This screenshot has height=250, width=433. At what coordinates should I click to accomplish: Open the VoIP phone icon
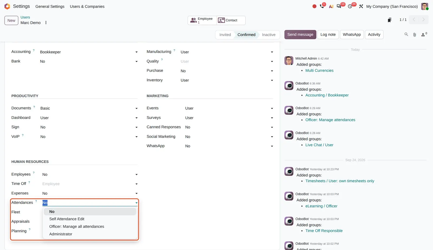[322, 6]
